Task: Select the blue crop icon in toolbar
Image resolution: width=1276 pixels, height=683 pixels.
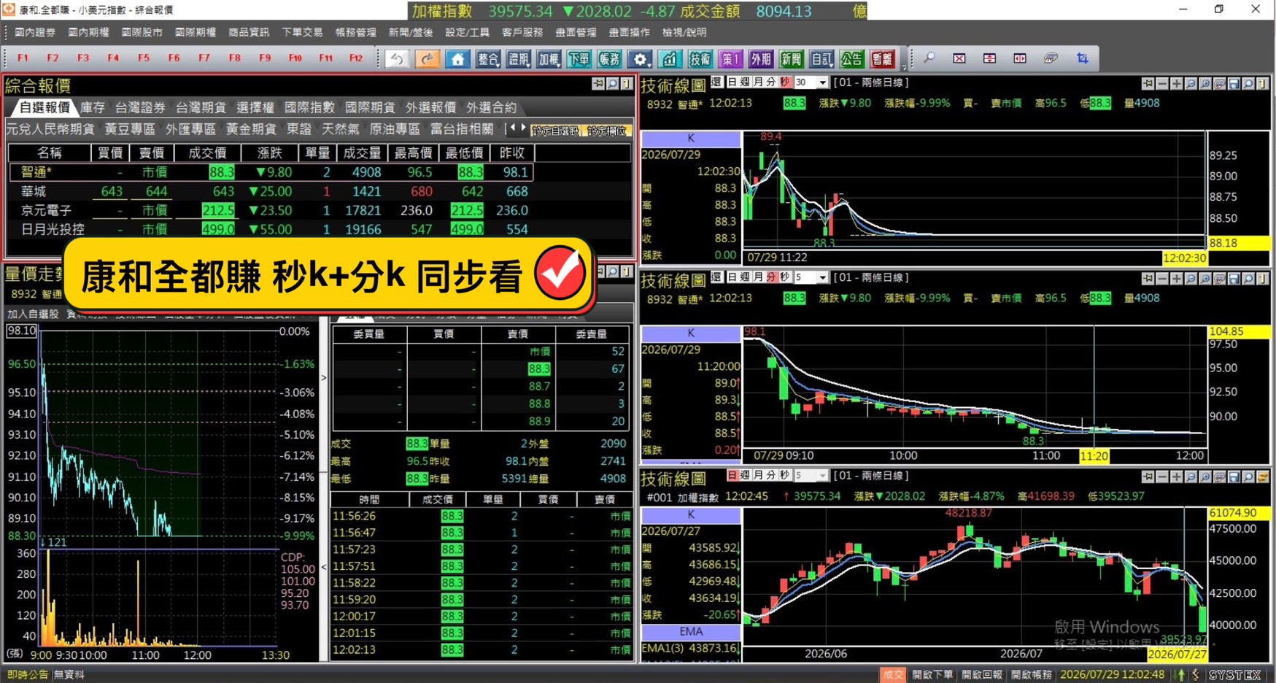Action: click(1082, 58)
